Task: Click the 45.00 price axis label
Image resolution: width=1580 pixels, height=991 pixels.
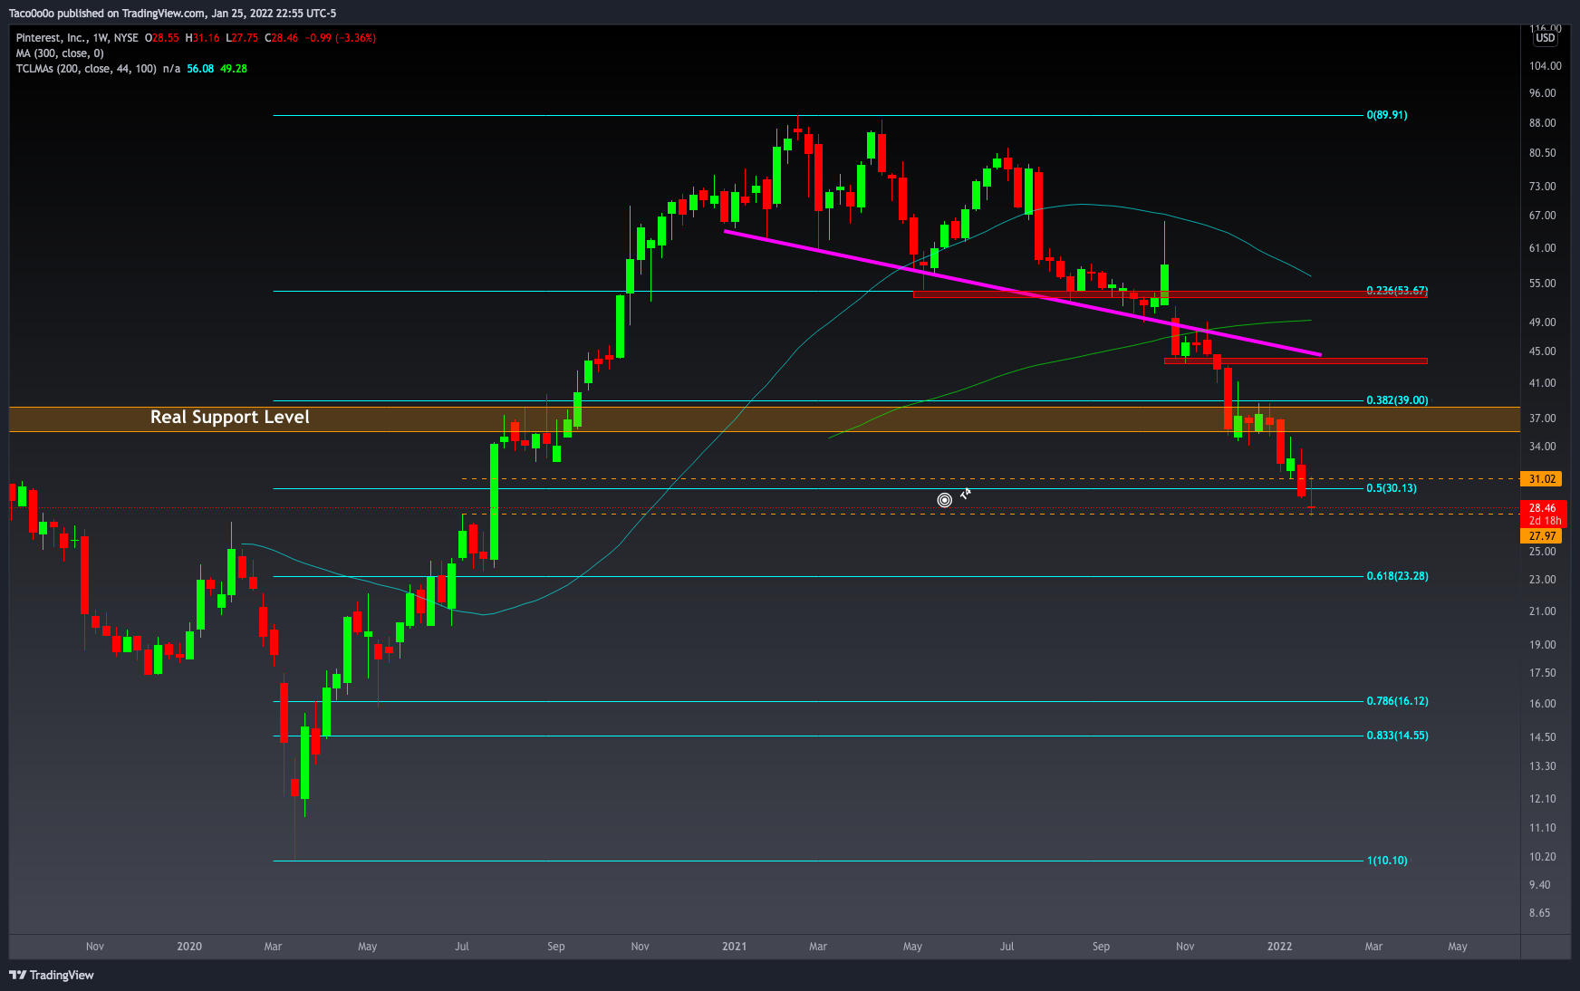Action: 1542,351
